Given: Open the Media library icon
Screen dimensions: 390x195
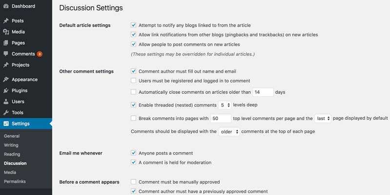Looking at the screenshot, I should coord(6,32).
